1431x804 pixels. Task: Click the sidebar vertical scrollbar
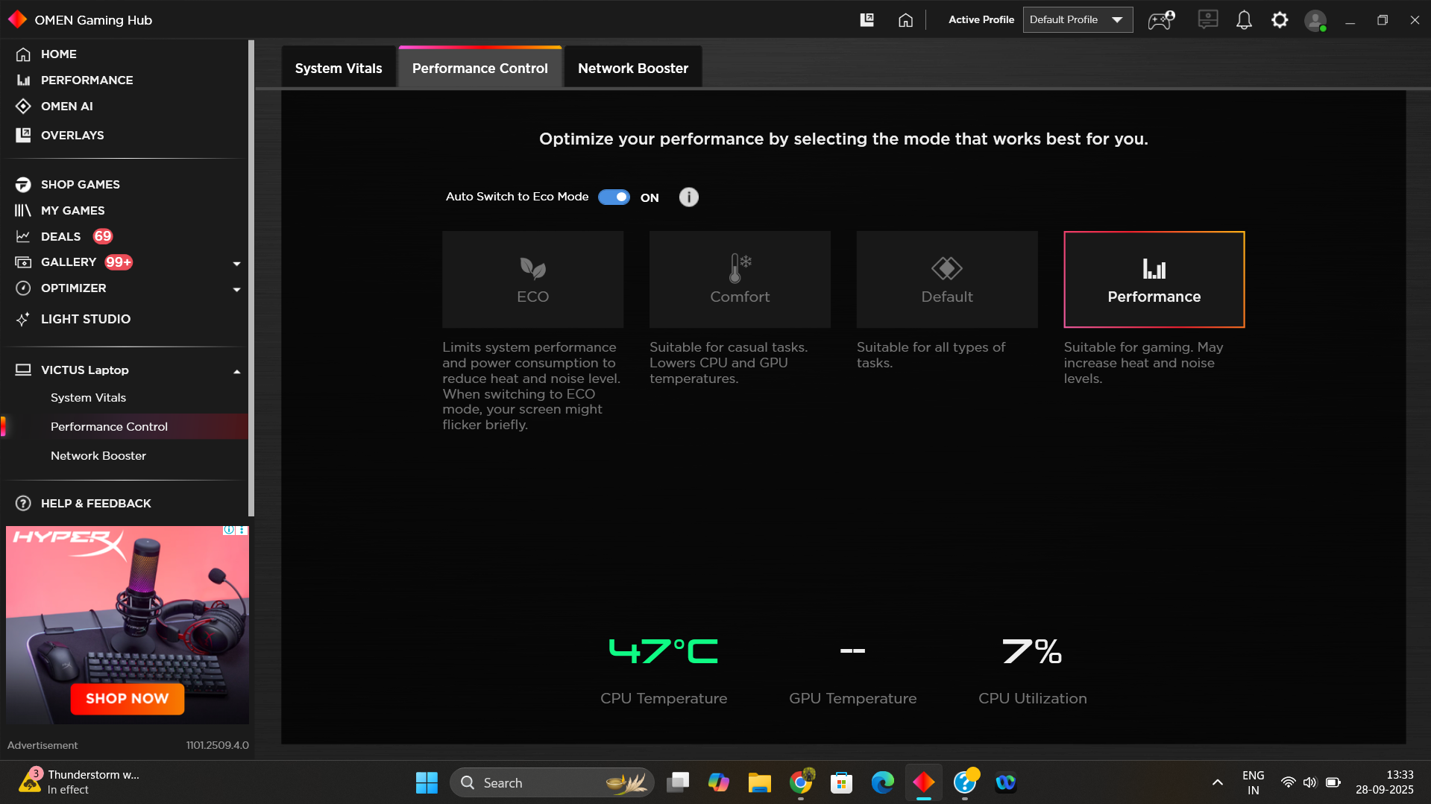coord(251,278)
